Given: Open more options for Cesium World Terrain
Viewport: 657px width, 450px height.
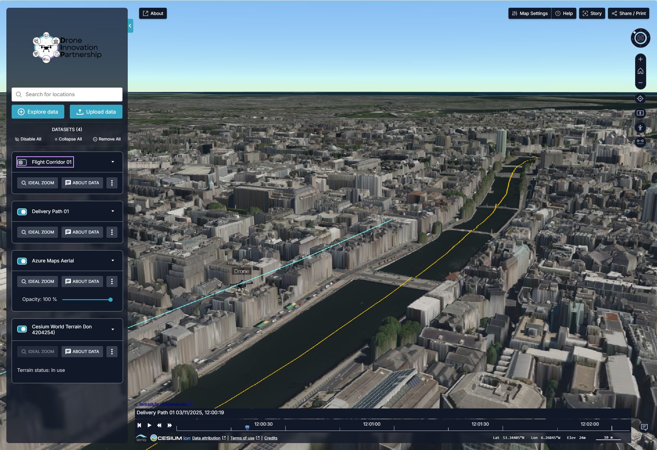Looking at the screenshot, I should click(x=112, y=351).
